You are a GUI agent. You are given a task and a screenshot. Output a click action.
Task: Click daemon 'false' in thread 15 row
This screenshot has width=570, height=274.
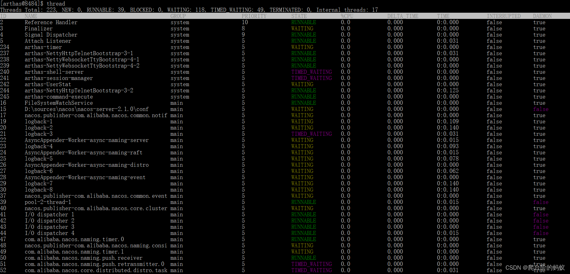tap(541, 109)
